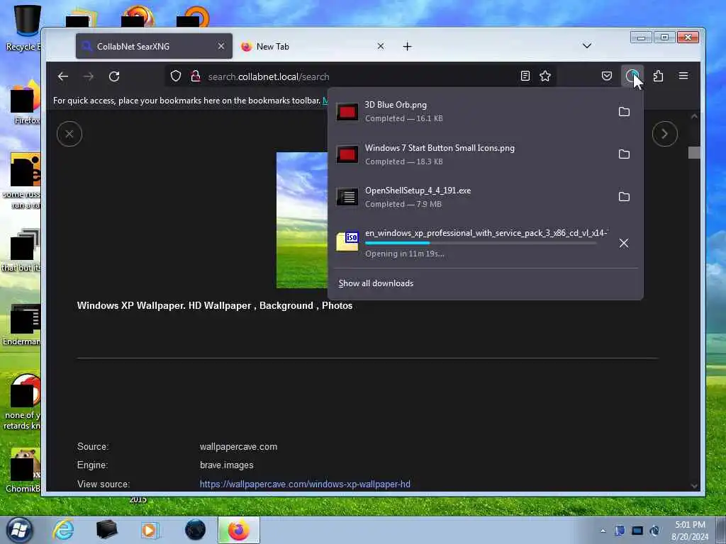Show 3D Blue Orb.png in folder
Image resolution: width=726 pixels, height=544 pixels.
624,111
